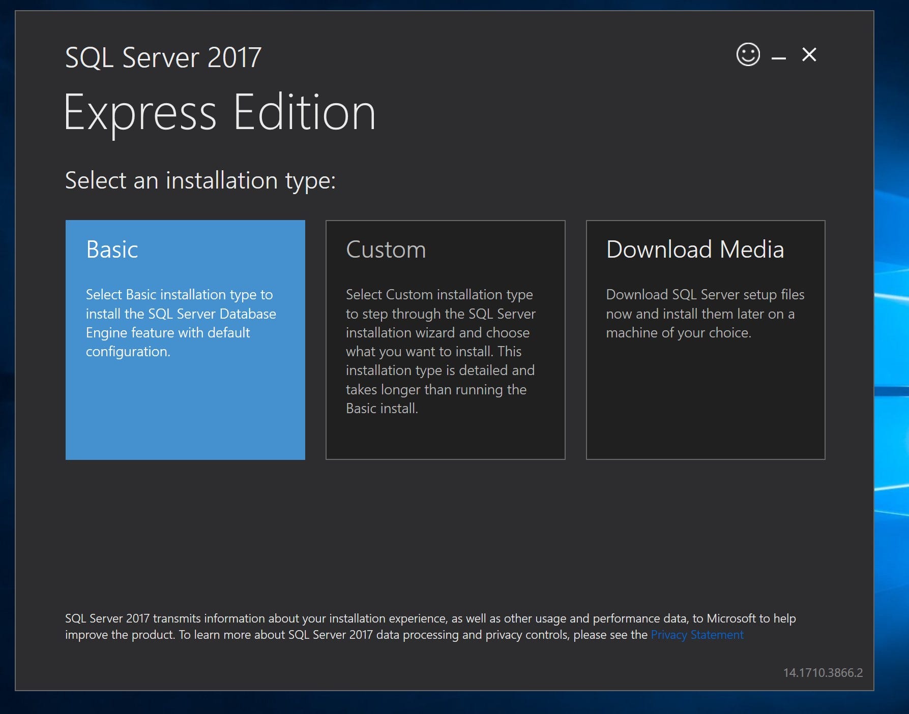The width and height of the screenshot is (909, 714).
Task: Click the SQL Server 2017 title
Action: [163, 57]
